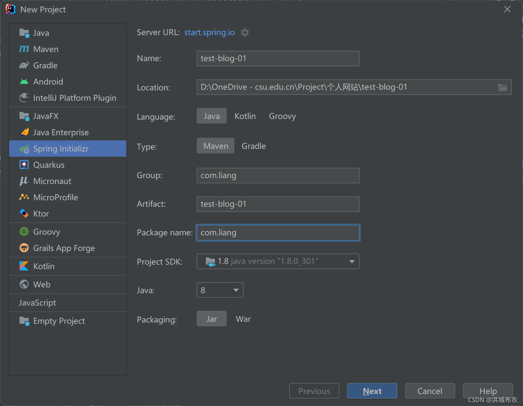
Task: Select Kotlin in the left generators list
Action: pyautogui.click(x=68, y=266)
